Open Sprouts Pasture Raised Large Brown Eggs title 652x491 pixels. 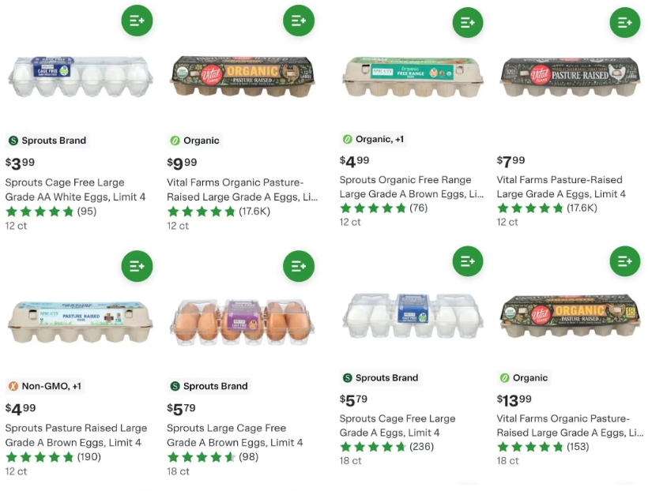point(76,436)
